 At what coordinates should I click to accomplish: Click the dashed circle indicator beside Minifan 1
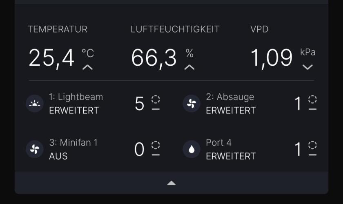click(156, 145)
